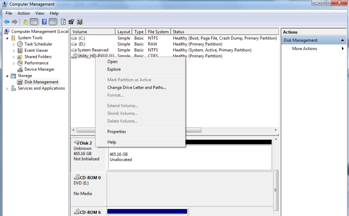Expand the Performance node
The height and width of the screenshot is (216, 349).
14,63
